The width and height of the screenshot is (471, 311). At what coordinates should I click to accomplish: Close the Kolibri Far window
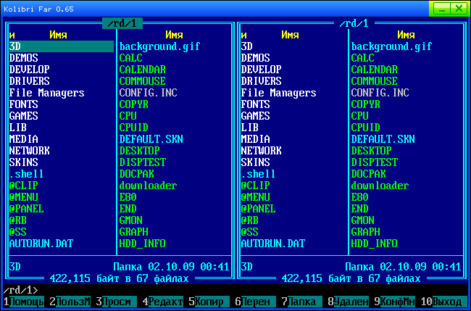pos(459,7)
